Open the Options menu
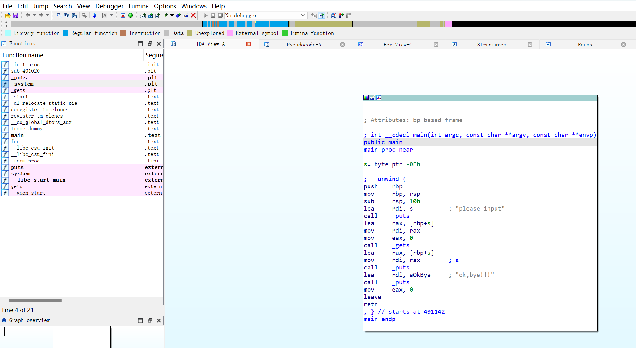636x348 pixels. (165, 6)
